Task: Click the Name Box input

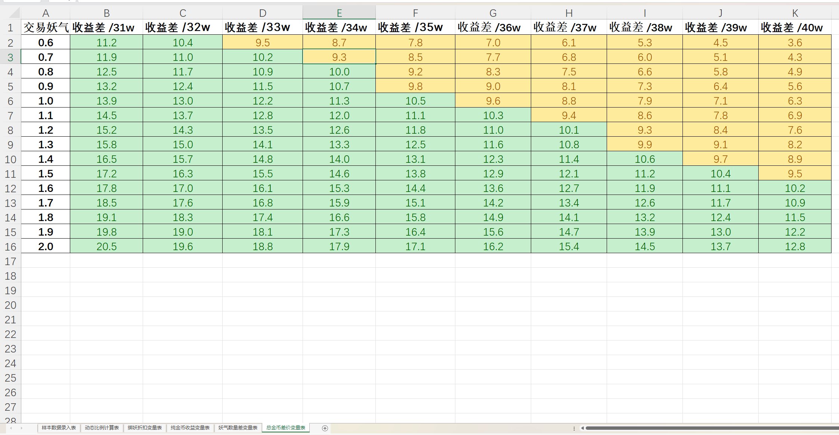Action: 21,1
